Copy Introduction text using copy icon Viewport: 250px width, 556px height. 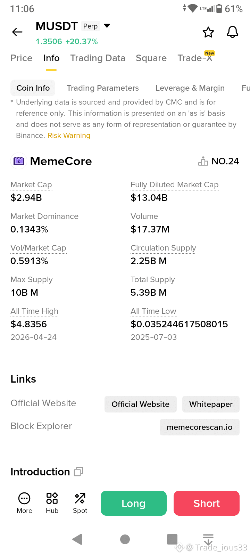coord(78,472)
